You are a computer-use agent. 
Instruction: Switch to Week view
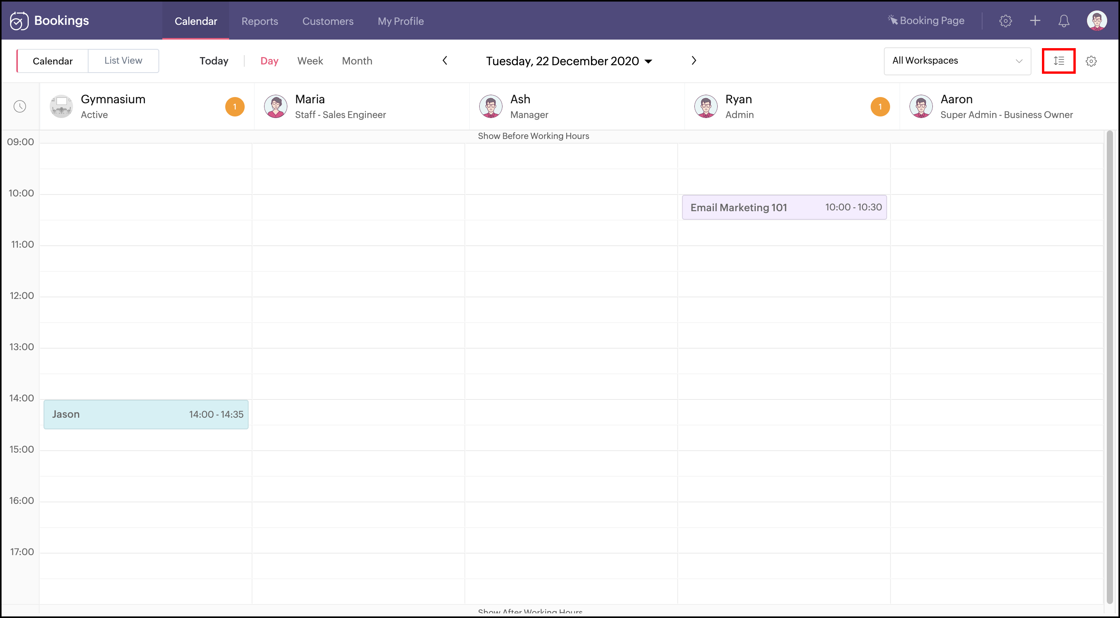[x=310, y=61]
